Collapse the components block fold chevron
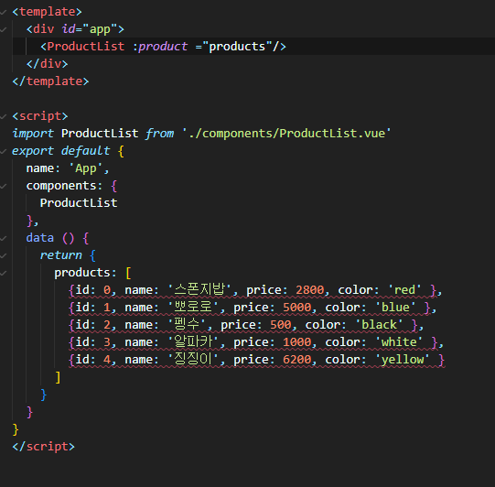Image resolution: width=495 pixels, height=487 pixels. tap(3, 186)
